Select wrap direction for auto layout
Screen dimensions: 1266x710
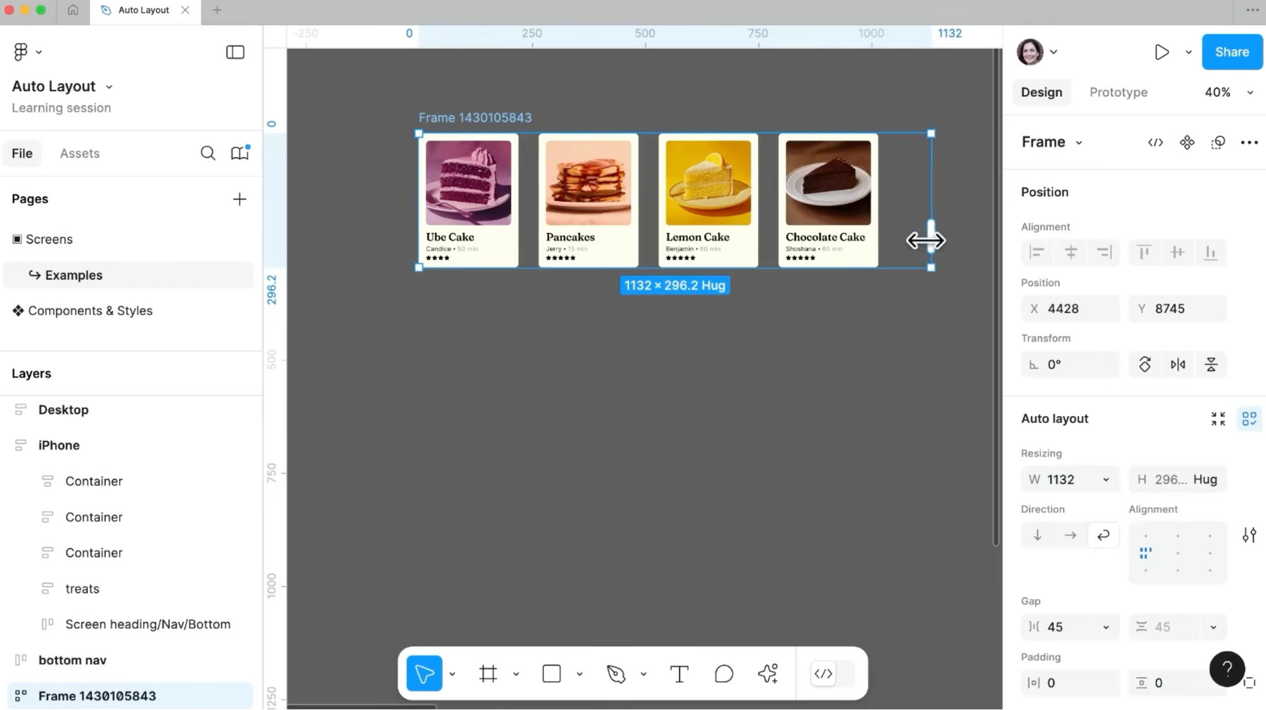tap(1103, 535)
